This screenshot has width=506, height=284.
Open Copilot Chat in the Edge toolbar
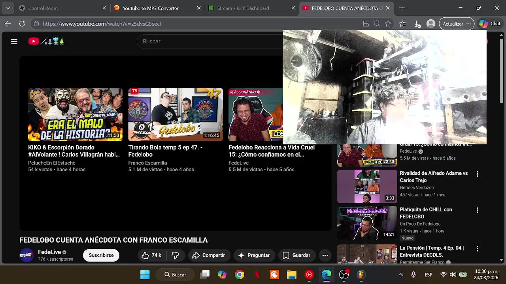tap(490, 24)
